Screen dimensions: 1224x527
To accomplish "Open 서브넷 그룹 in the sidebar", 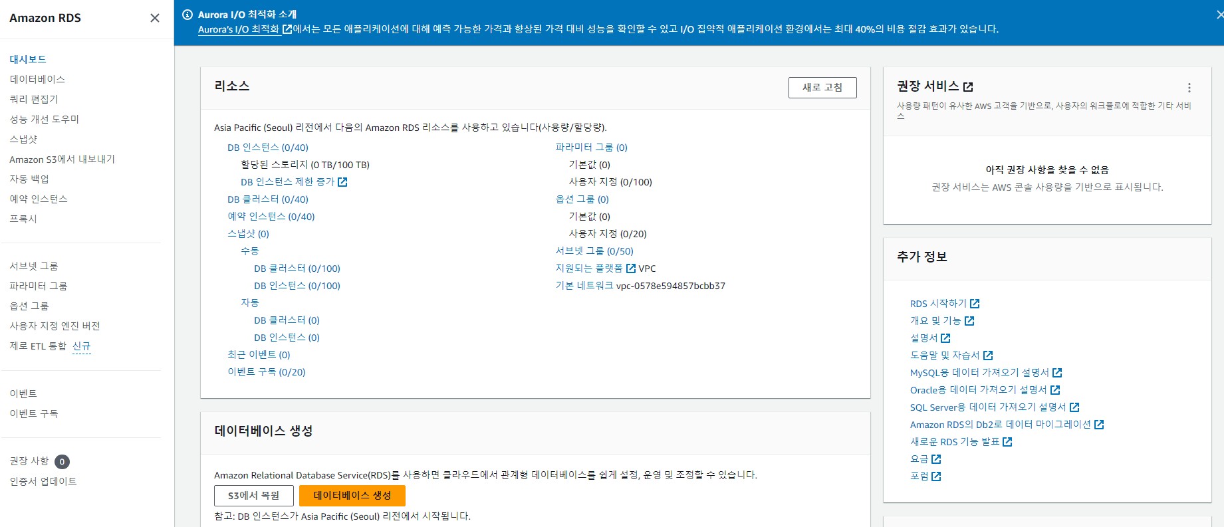I will [x=34, y=266].
